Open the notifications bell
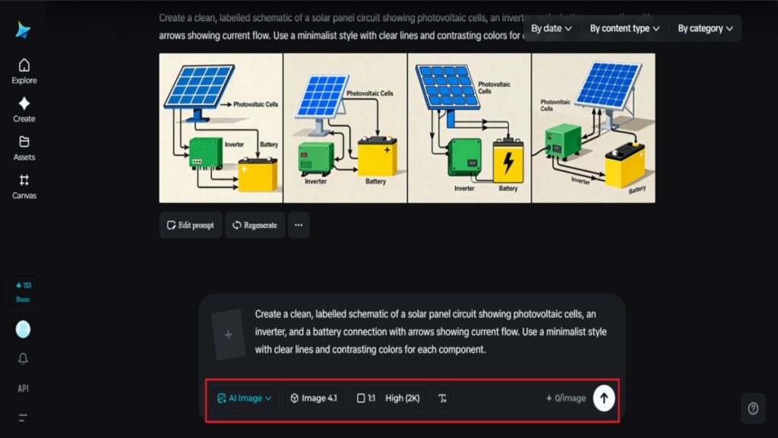The image size is (778, 438). (x=24, y=359)
